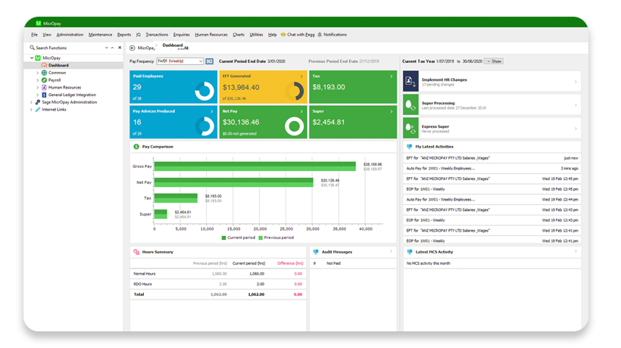The image size is (621, 348).
Task: Click the MicrOpay root node green icon
Action: 38,57
